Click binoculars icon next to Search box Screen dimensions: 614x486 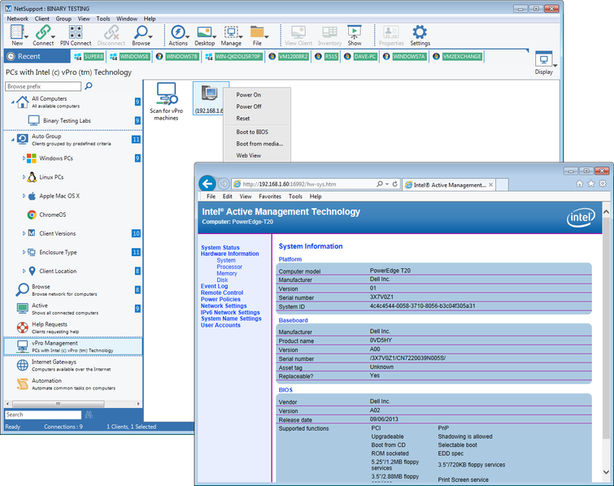click(x=89, y=414)
